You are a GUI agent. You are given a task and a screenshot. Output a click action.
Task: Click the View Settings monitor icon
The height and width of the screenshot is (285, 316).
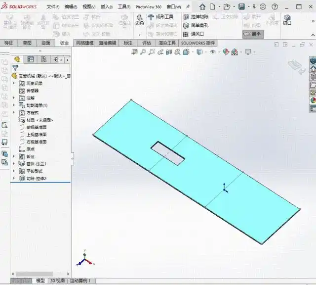click(248, 52)
